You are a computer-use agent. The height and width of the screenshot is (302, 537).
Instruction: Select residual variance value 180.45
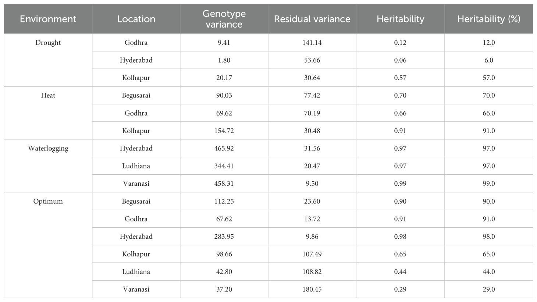(x=312, y=289)
